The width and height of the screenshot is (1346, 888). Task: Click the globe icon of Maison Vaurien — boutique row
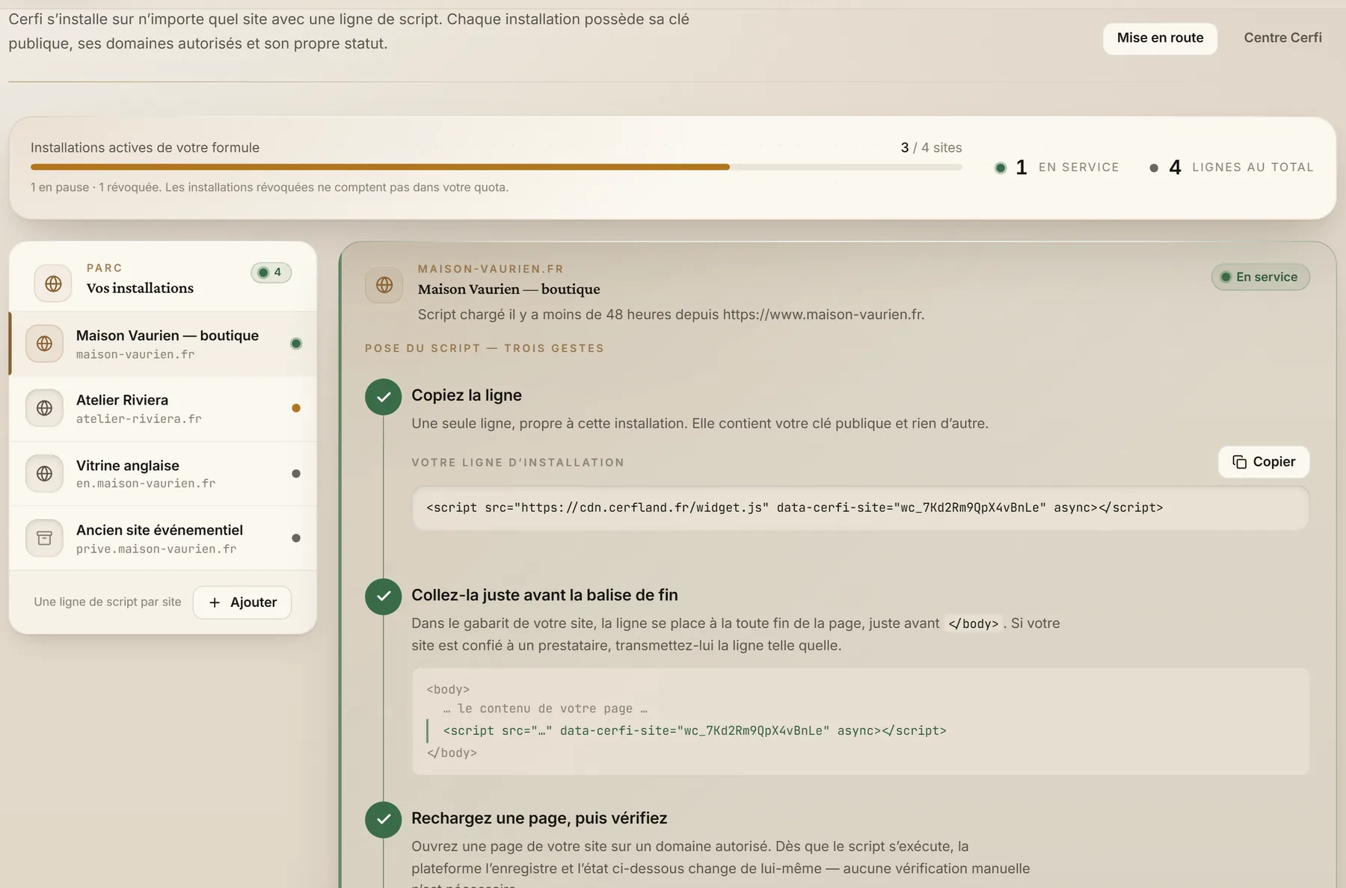point(45,344)
